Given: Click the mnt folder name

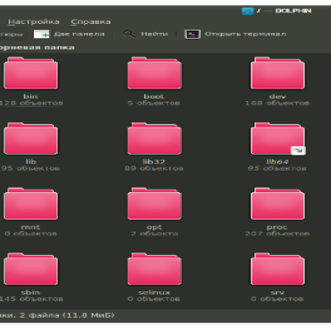Looking at the screenshot, I should 31,228.
